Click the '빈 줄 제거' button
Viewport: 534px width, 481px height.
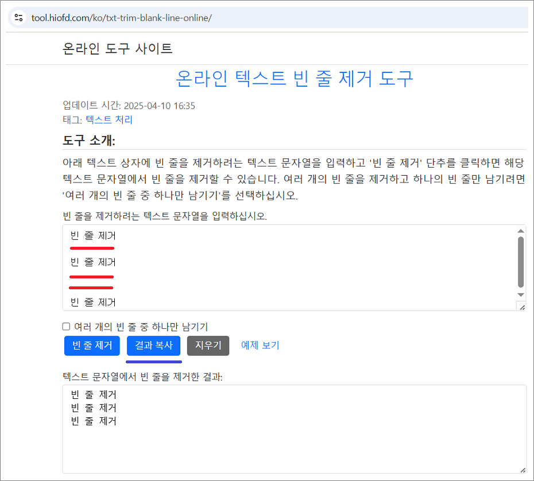92,346
